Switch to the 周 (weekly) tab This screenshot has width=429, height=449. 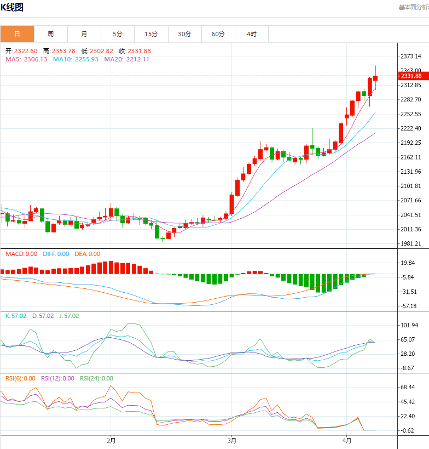tap(50, 34)
